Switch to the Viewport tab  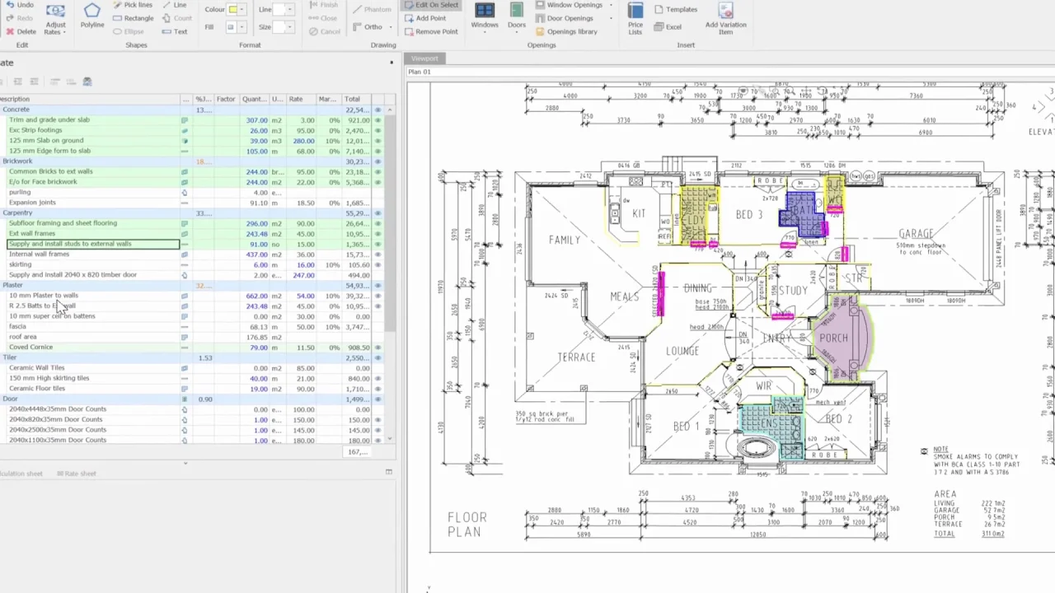click(425, 58)
